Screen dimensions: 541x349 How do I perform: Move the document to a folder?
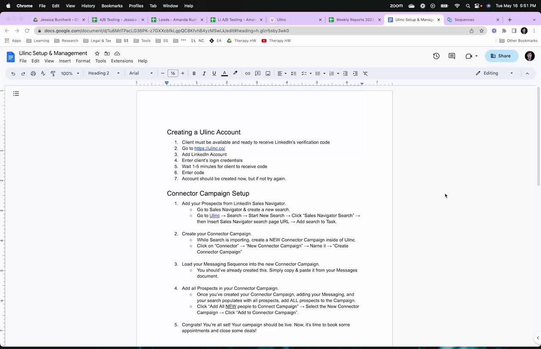point(107,54)
